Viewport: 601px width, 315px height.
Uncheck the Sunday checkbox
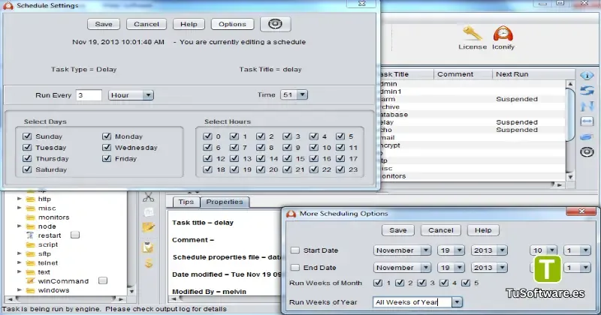(x=27, y=136)
